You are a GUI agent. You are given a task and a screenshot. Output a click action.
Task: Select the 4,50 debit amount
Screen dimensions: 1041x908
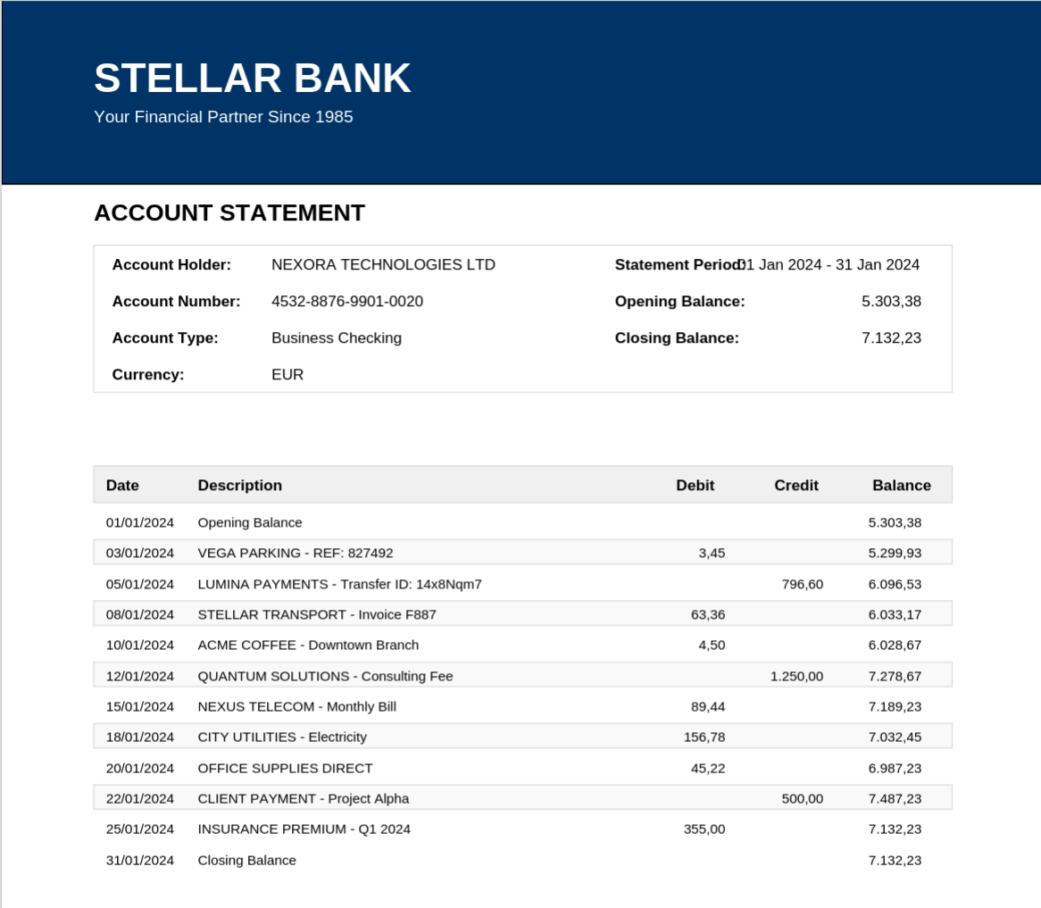(712, 646)
